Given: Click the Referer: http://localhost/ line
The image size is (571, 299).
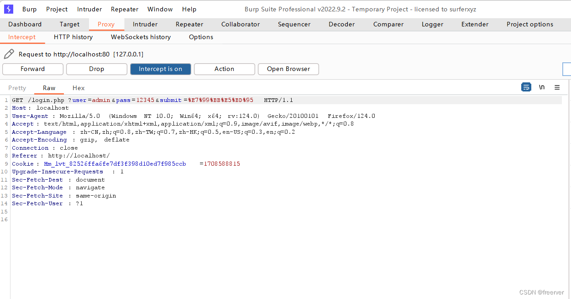Looking at the screenshot, I should [x=61, y=156].
